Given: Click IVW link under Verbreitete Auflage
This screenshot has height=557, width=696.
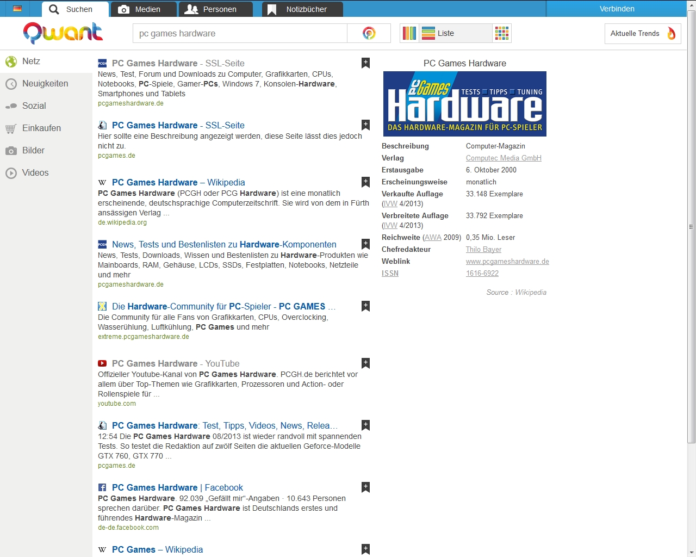Looking at the screenshot, I should [390, 226].
